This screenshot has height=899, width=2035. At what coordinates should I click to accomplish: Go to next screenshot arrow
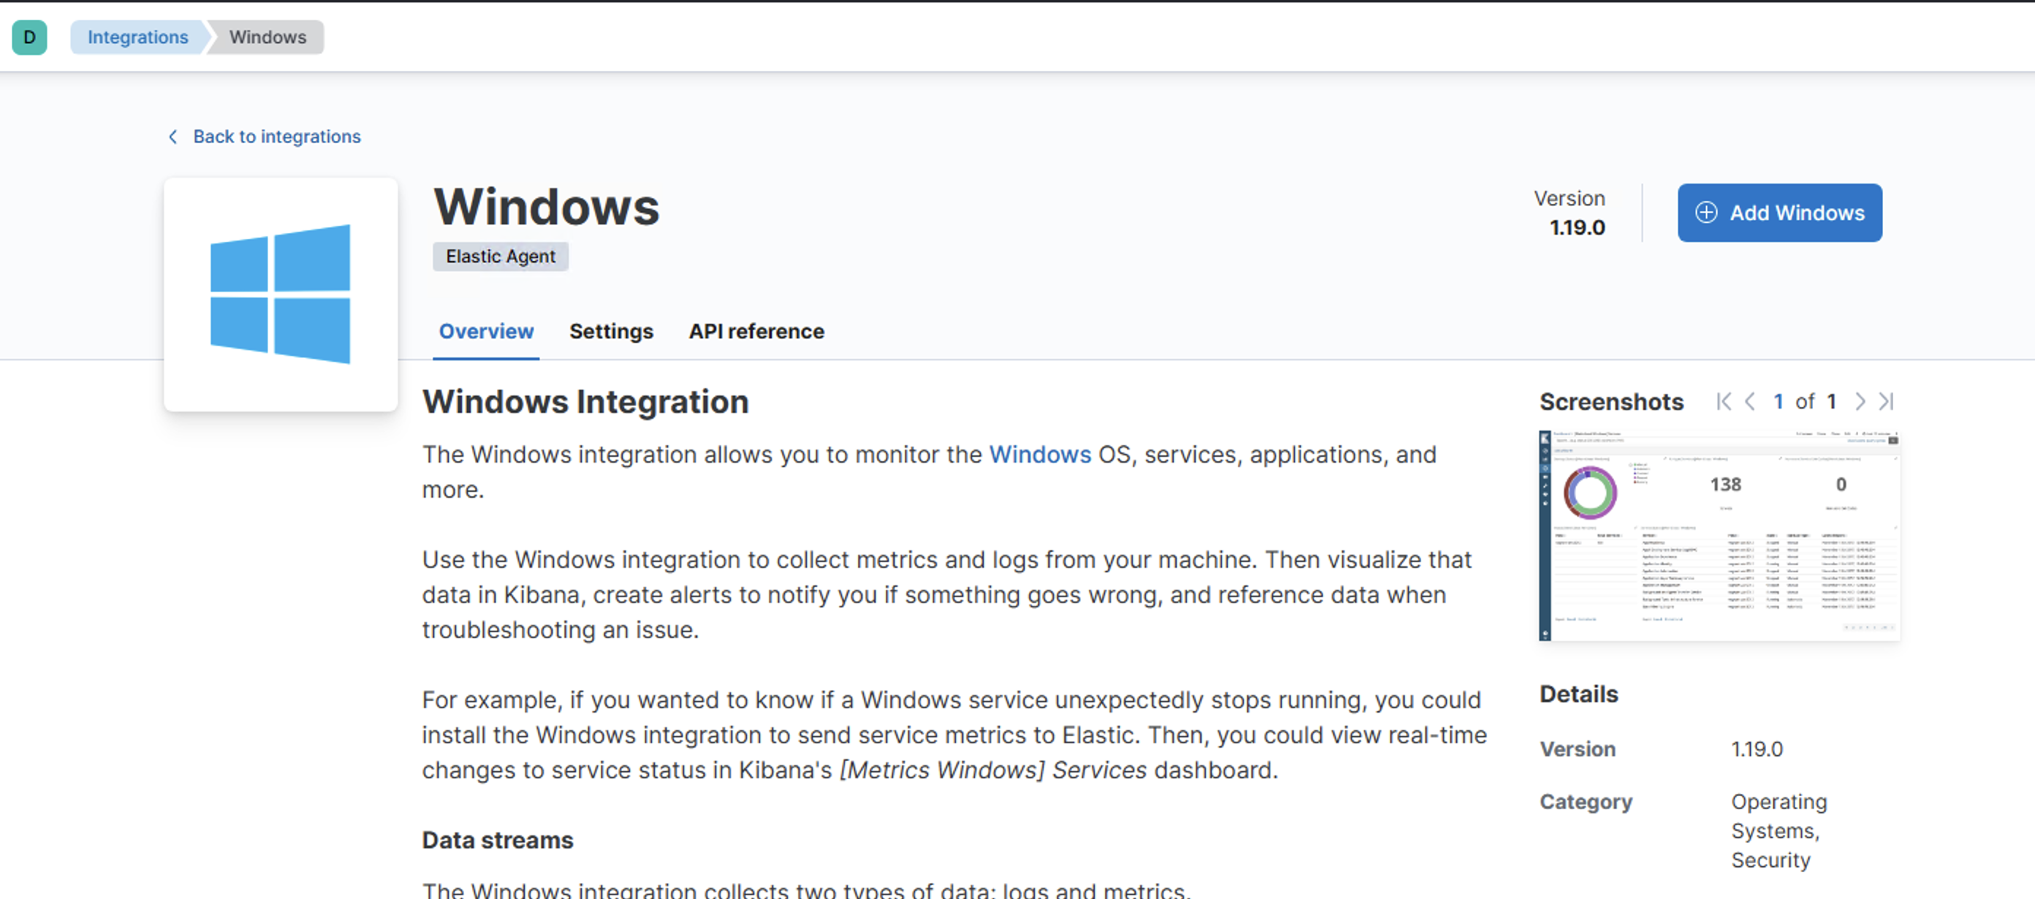tap(1860, 401)
